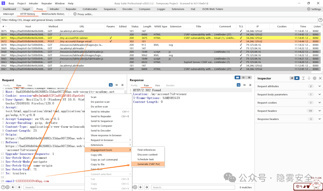Viewport: 323px width, 191px height.
Task: Switch to Intercept sub-tab
Action: click(8, 14)
